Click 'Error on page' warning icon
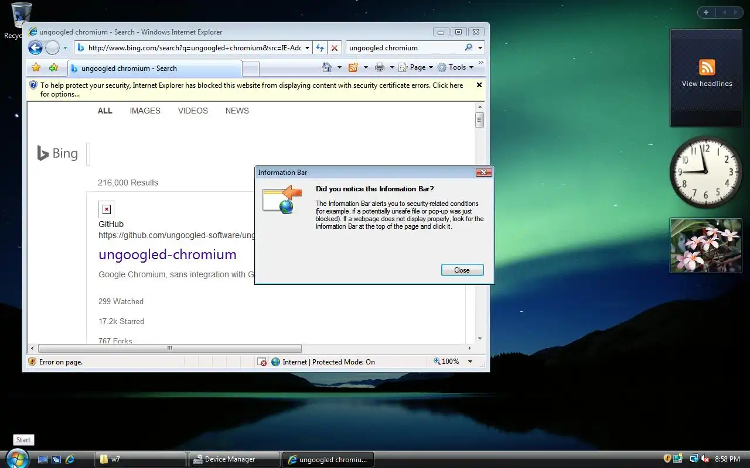 [33, 362]
